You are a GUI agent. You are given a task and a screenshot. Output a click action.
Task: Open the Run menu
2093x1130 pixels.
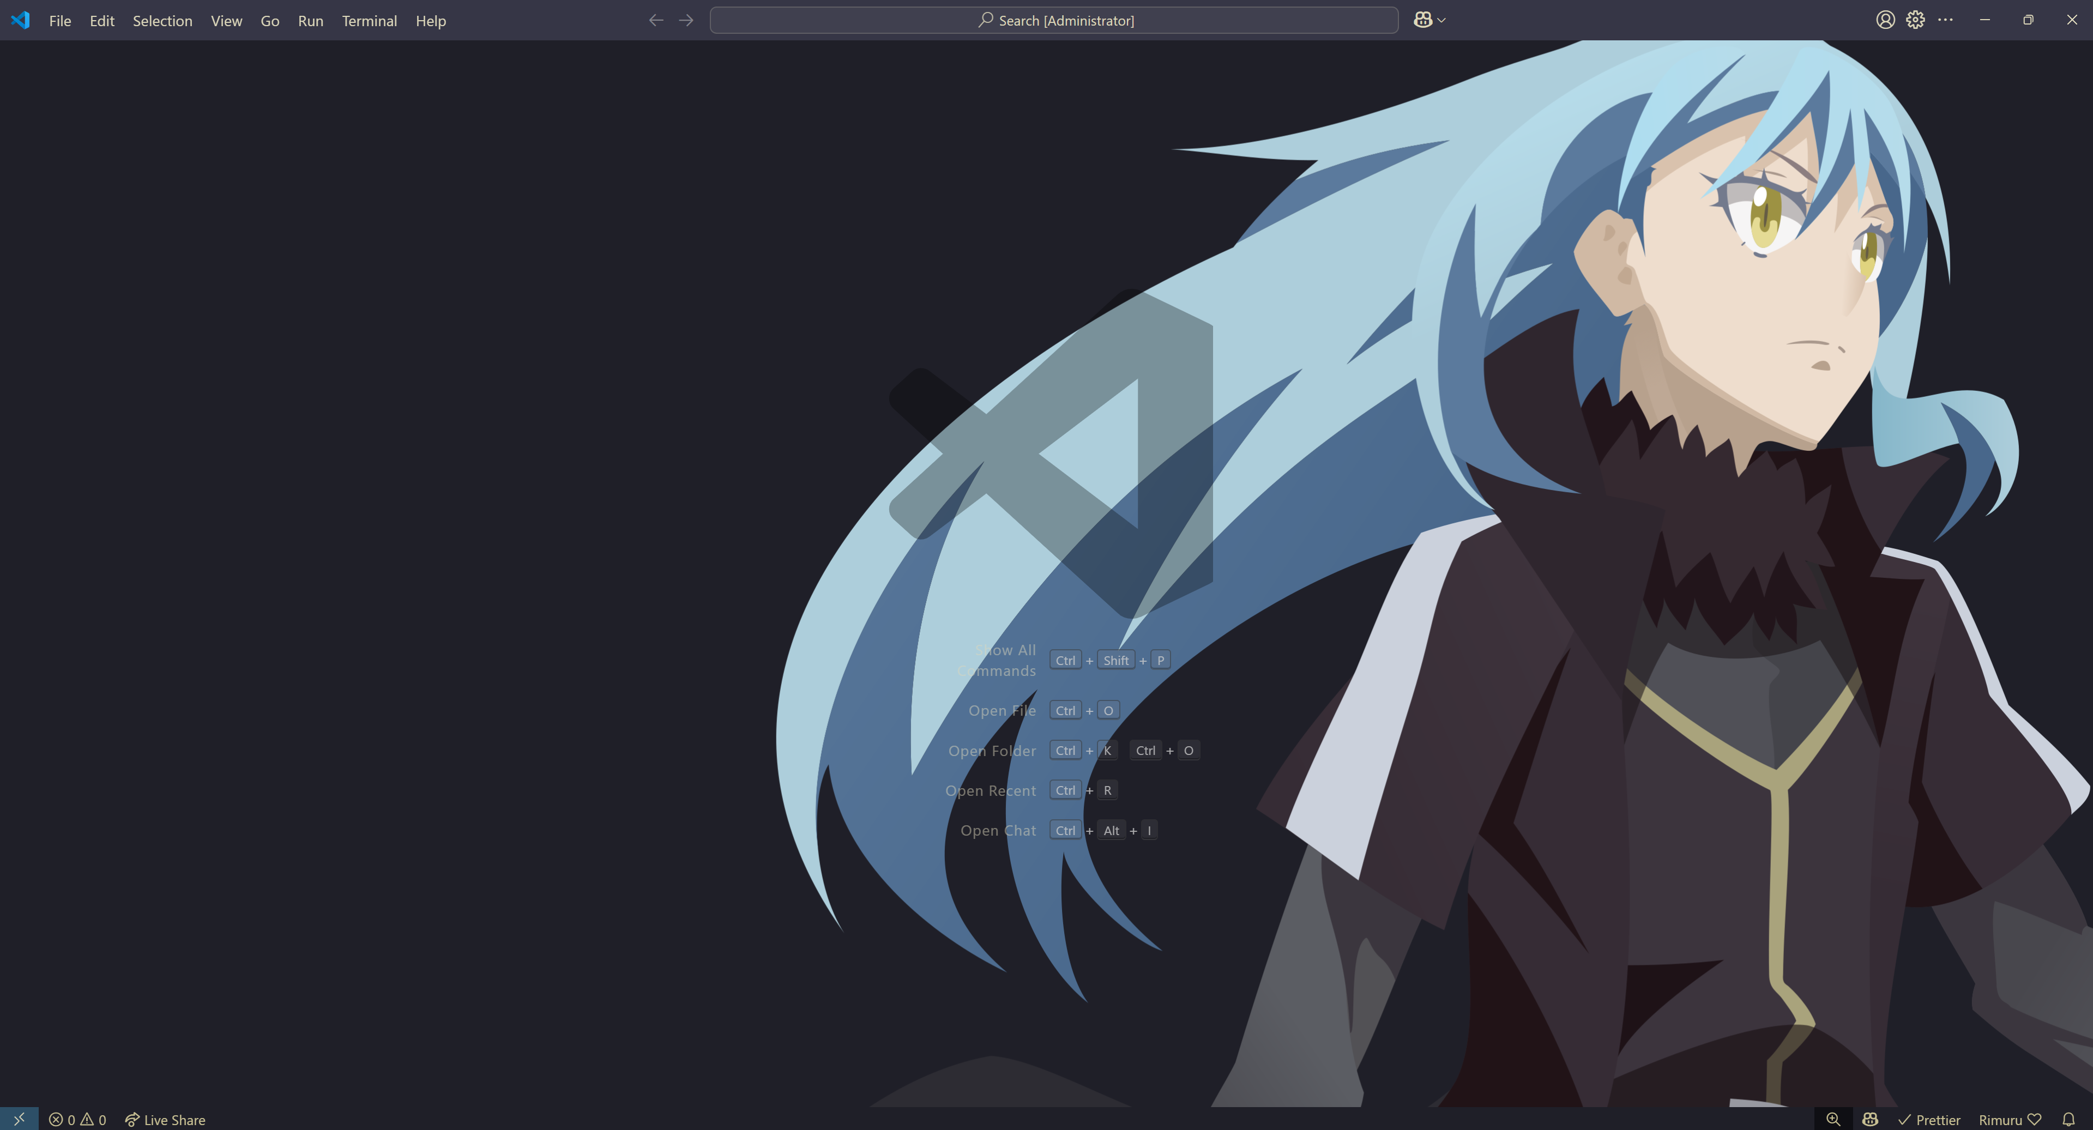[310, 20]
